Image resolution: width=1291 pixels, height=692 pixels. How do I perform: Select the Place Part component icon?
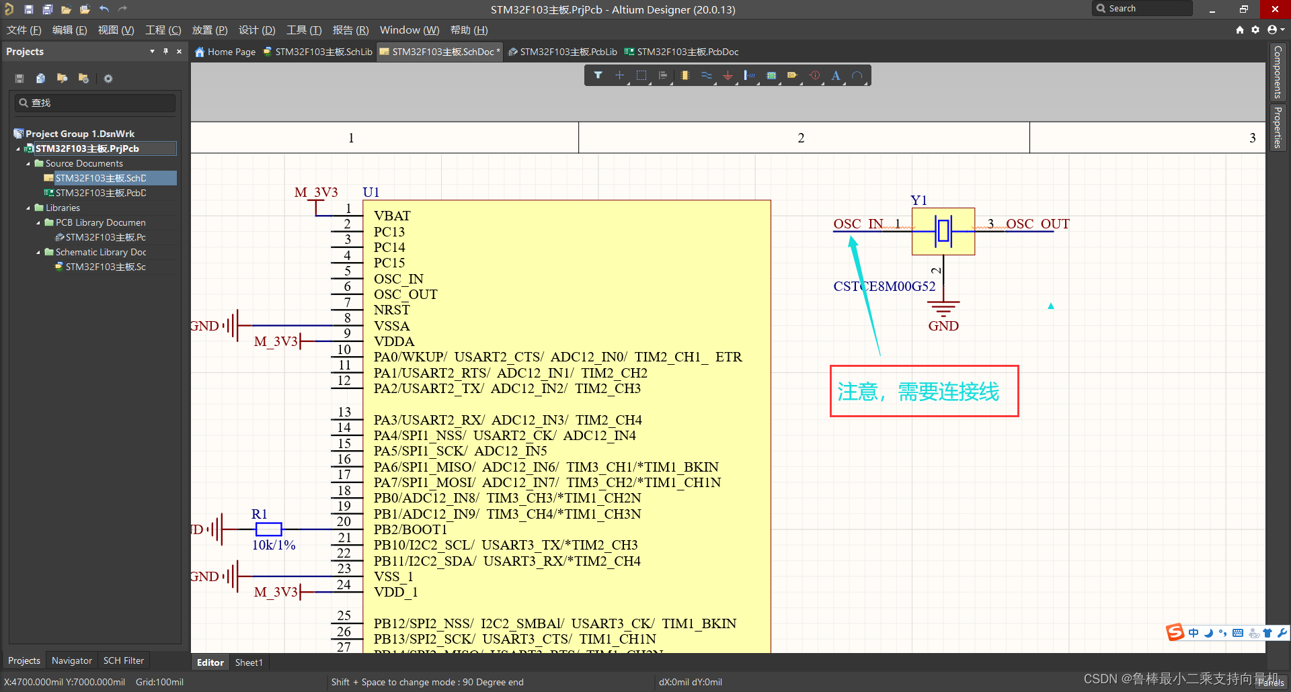684,76
